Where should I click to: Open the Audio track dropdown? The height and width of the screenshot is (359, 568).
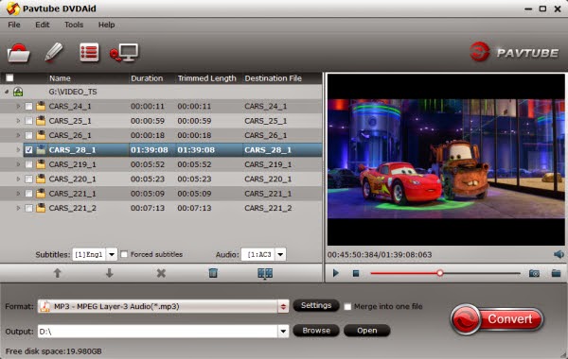280,254
